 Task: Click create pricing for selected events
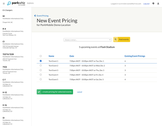[x=55, y=92]
